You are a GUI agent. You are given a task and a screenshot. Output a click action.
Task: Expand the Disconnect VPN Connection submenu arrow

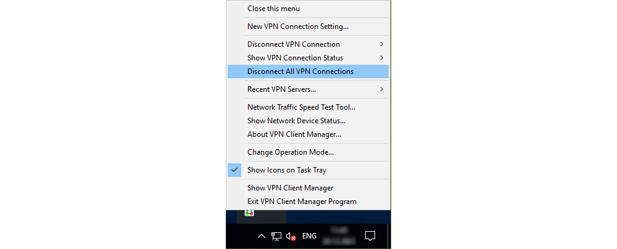(x=382, y=44)
